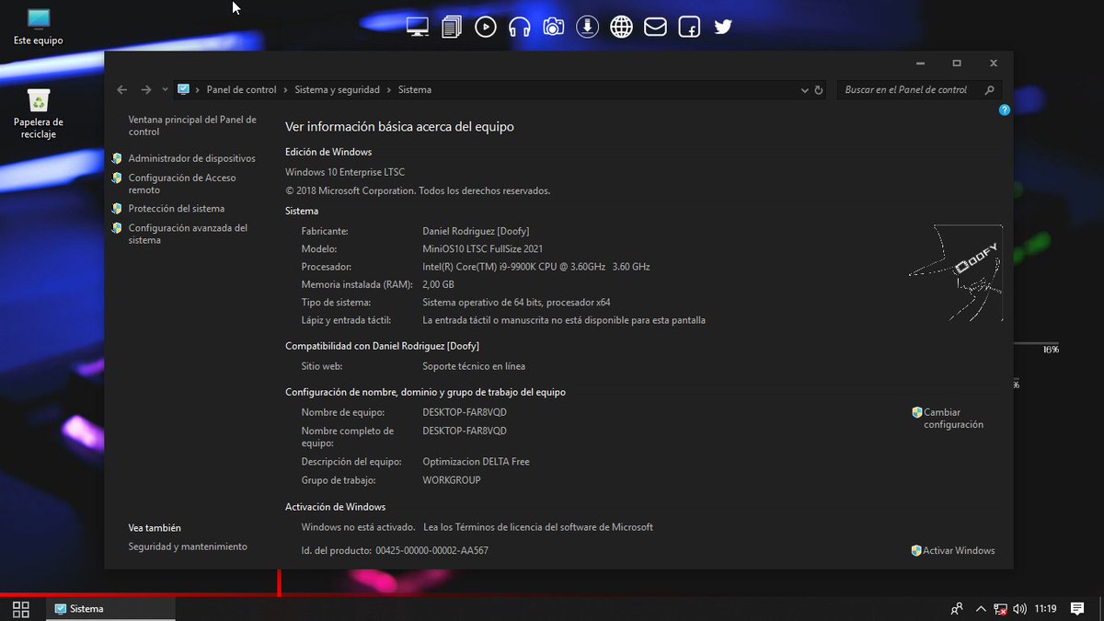
Task: Open the computer monitor icon in the top dock
Action: click(x=418, y=27)
